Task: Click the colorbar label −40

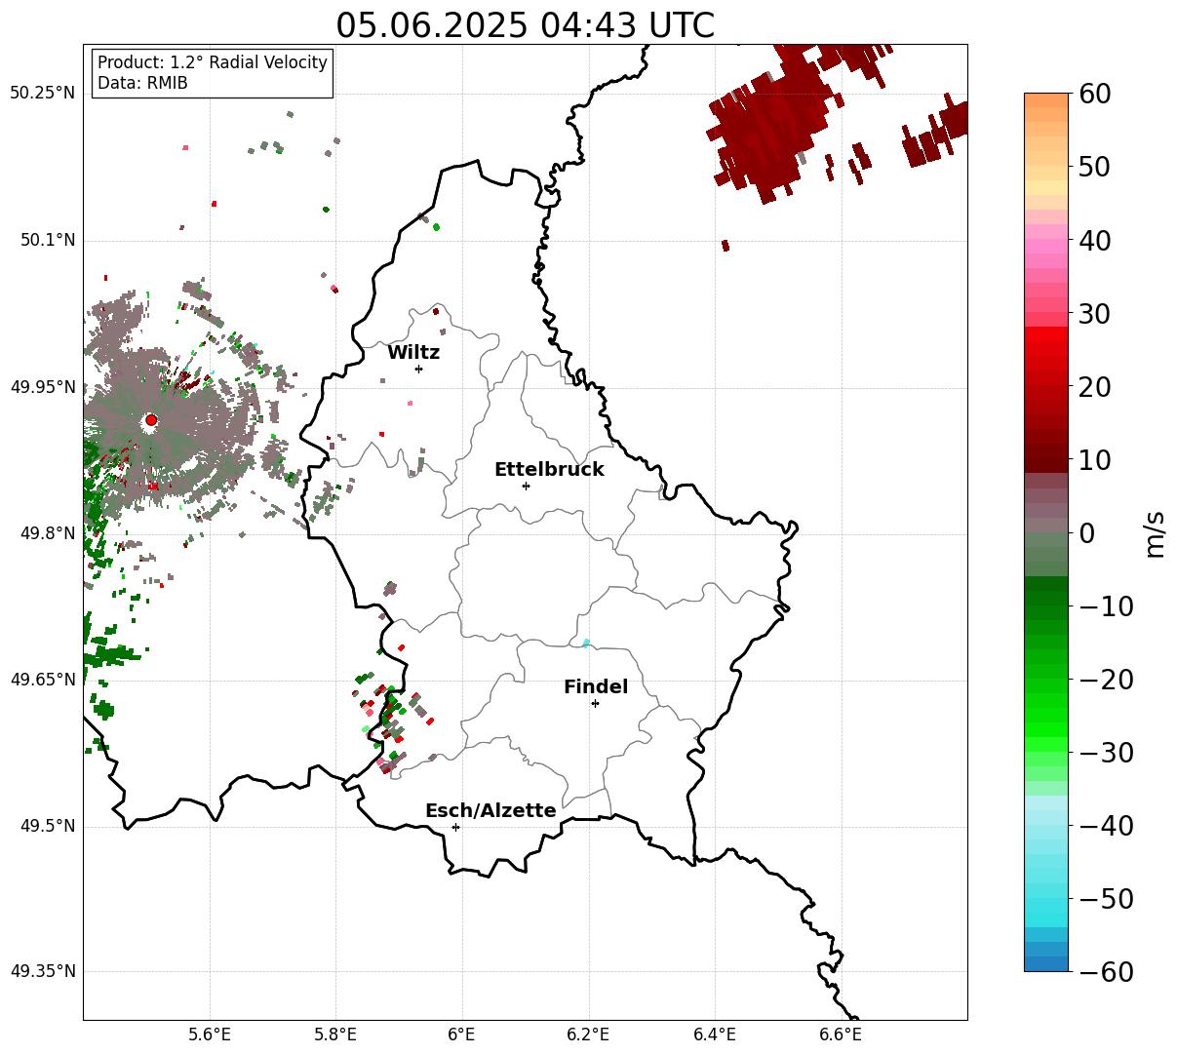Action: 1107,826
